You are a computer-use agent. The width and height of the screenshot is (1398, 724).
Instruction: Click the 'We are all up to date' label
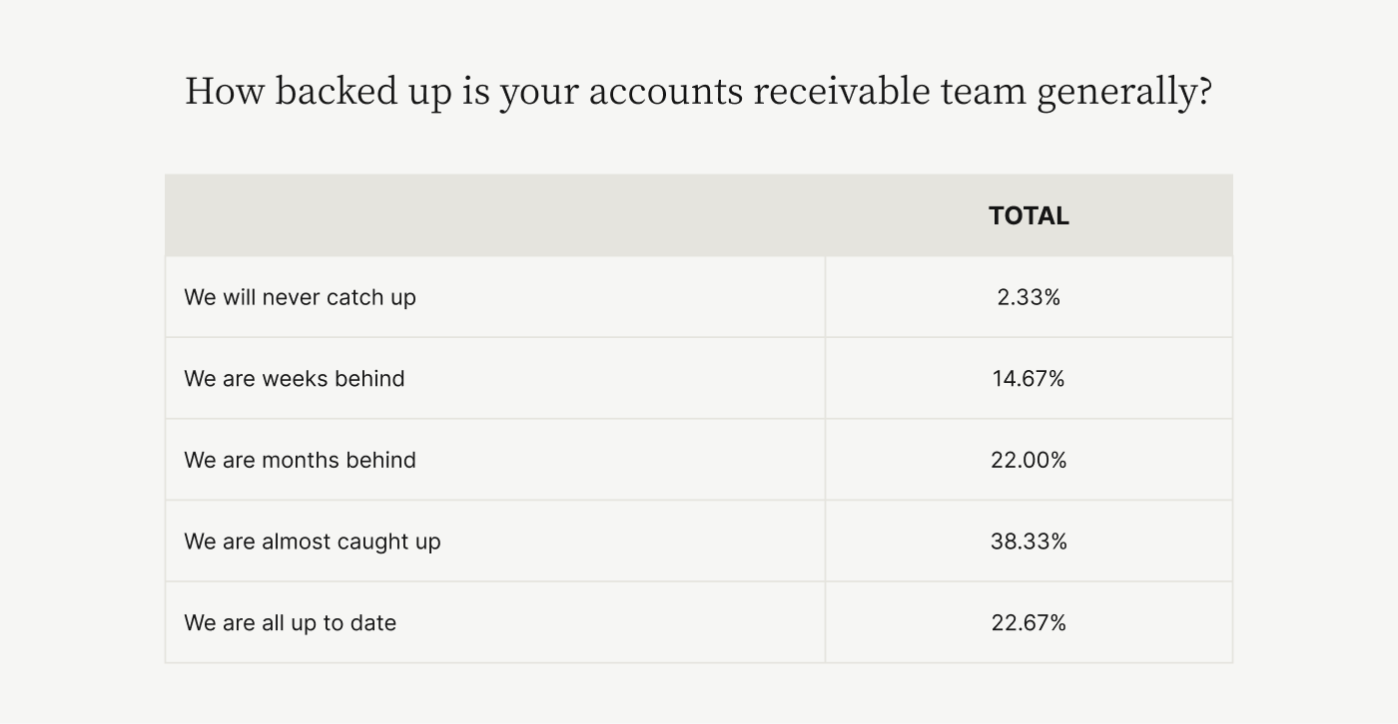[x=291, y=623]
